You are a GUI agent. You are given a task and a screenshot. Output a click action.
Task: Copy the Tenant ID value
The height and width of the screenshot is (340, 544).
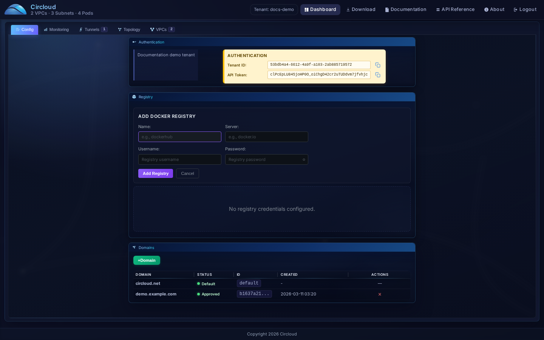click(378, 65)
